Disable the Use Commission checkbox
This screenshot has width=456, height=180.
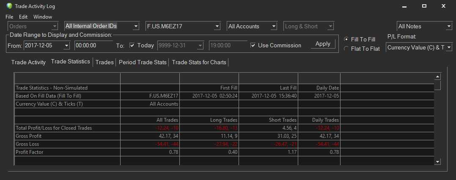(x=253, y=45)
